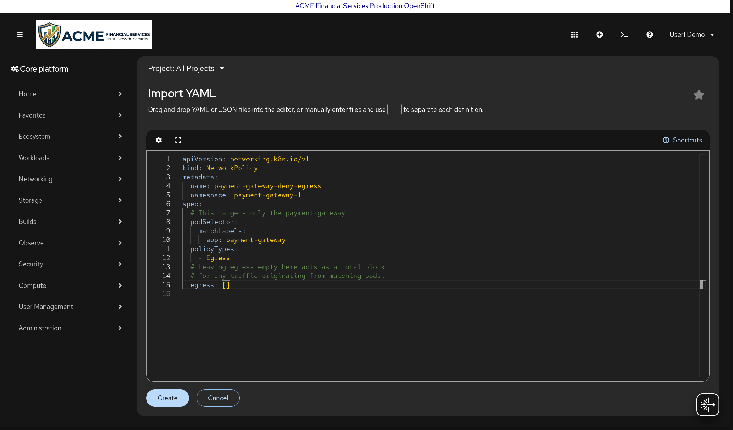Click 'payment-gateway-1' namespace value
The image size is (733, 430).
click(x=268, y=195)
